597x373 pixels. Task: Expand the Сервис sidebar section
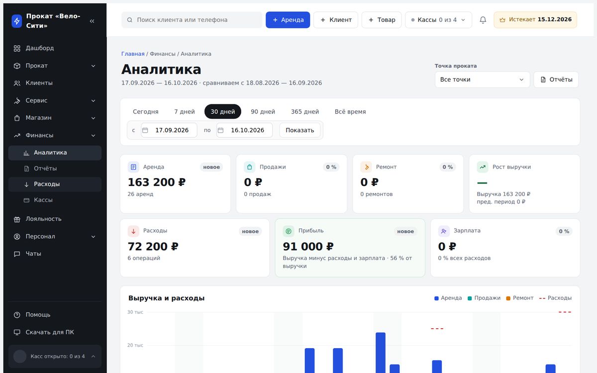pyautogui.click(x=55, y=100)
